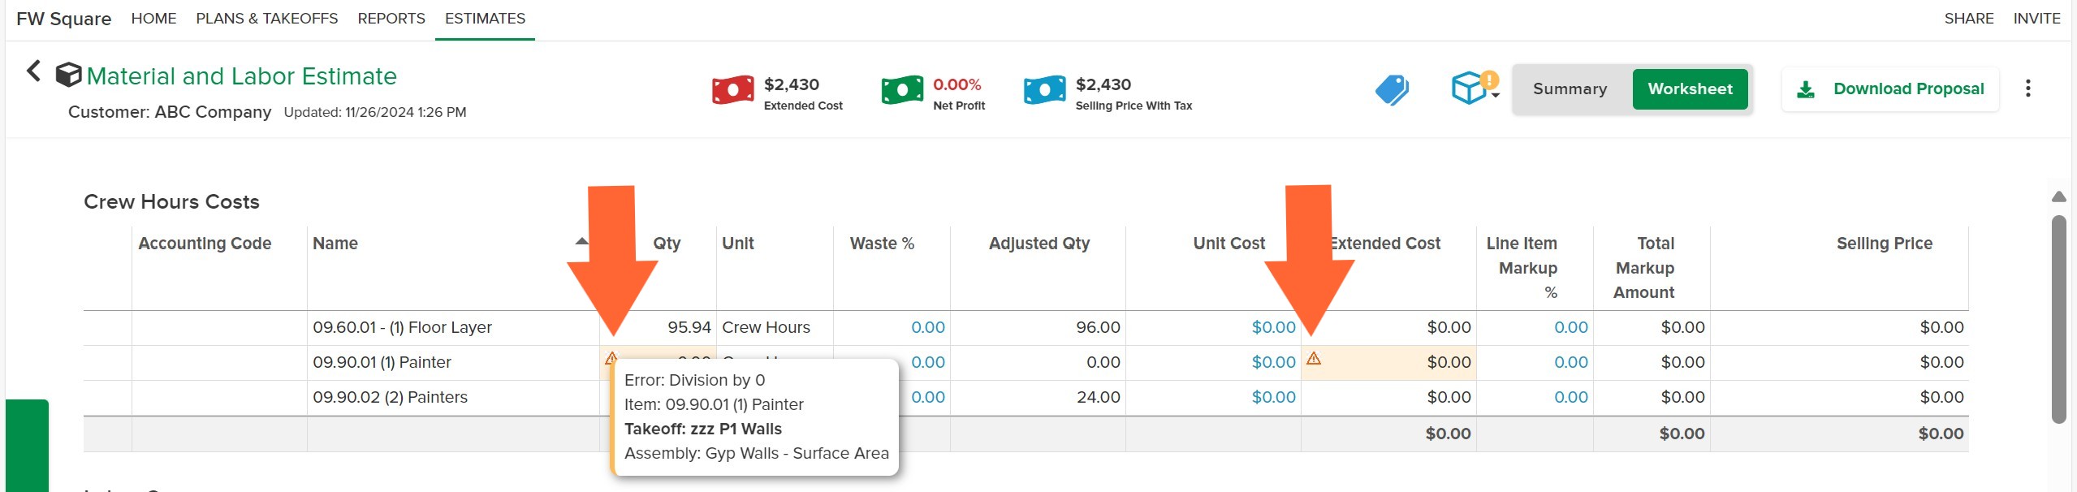
Task: Open PLANS & TAKEOFFS tab
Action: coord(266,19)
